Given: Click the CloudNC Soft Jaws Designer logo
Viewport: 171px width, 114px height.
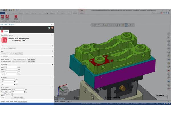Looking at the screenshot, I should click(x=4, y=40).
